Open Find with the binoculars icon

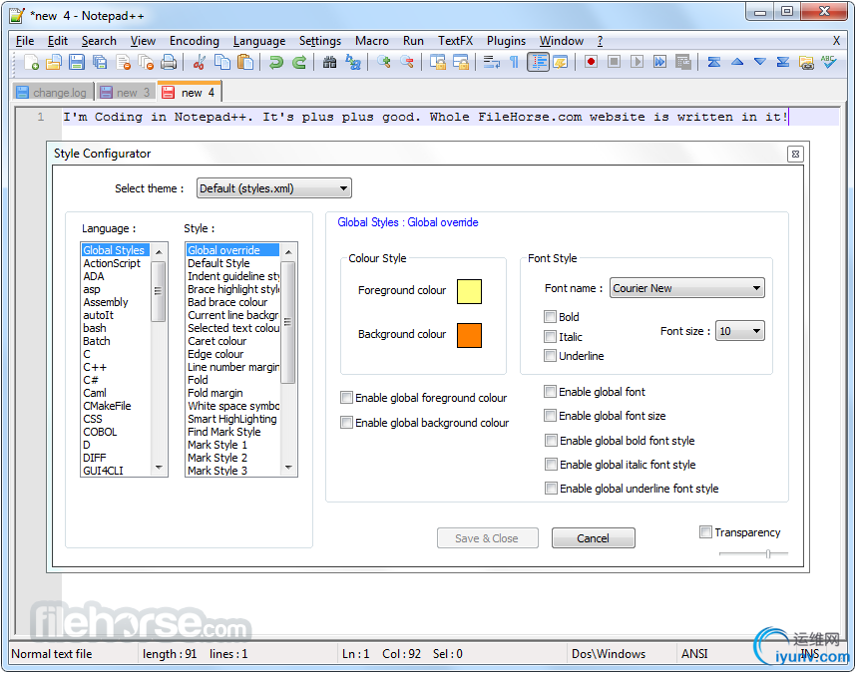(x=329, y=62)
